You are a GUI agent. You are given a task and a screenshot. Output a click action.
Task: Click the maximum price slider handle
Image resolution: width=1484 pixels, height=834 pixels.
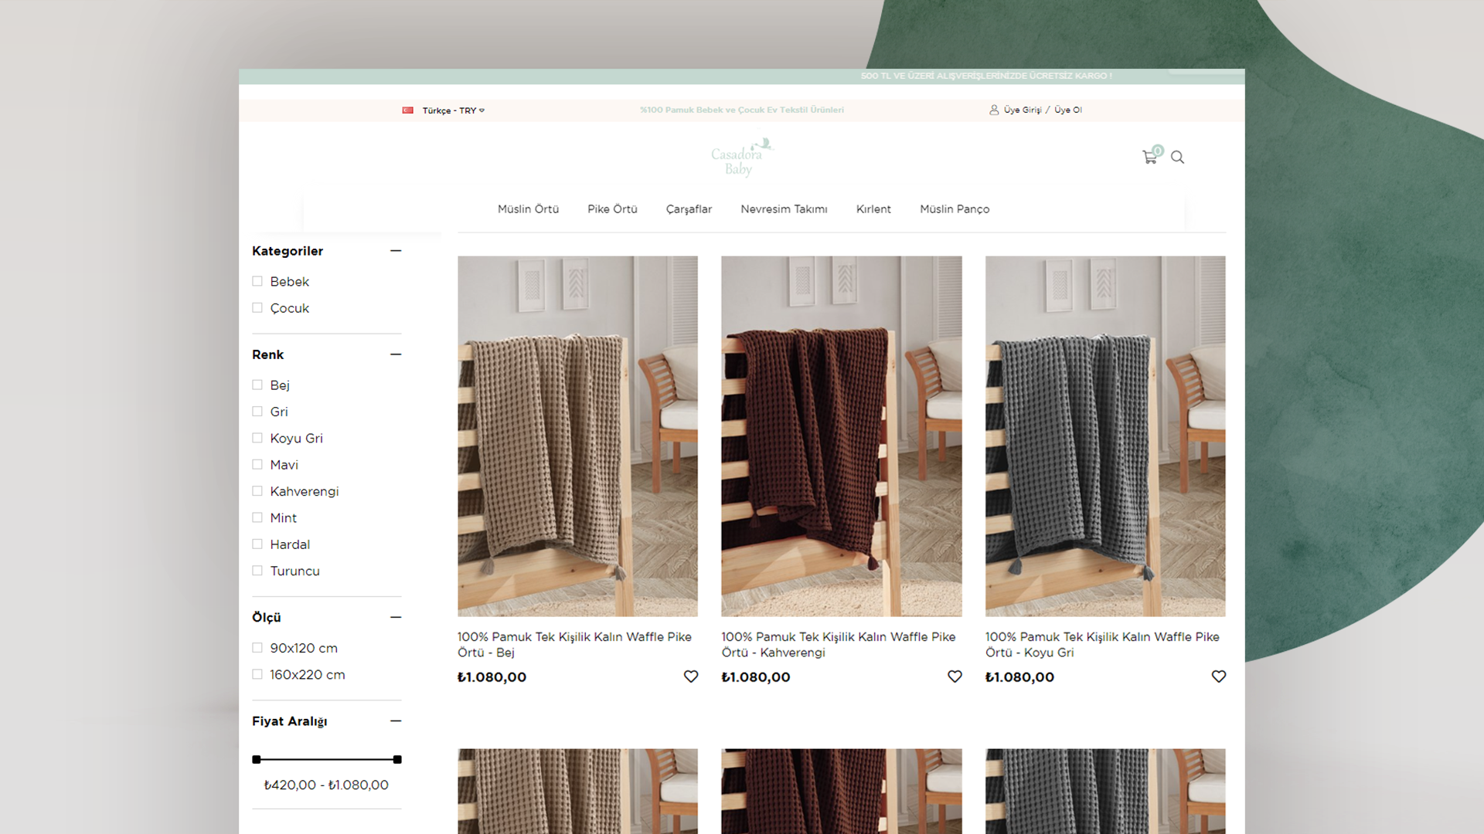397,760
